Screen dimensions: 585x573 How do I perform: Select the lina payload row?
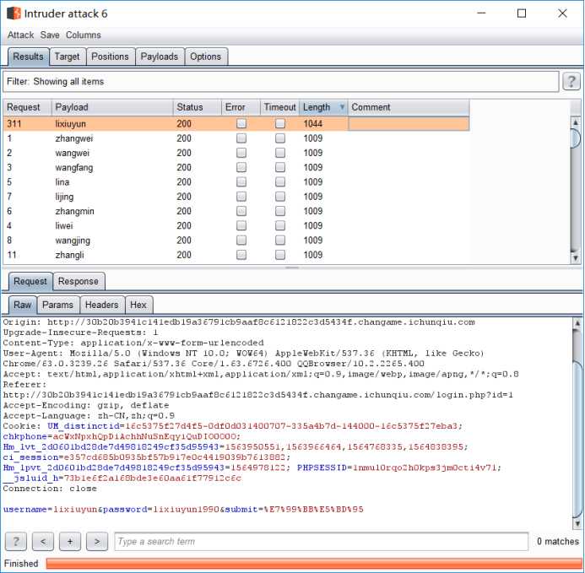click(x=236, y=182)
